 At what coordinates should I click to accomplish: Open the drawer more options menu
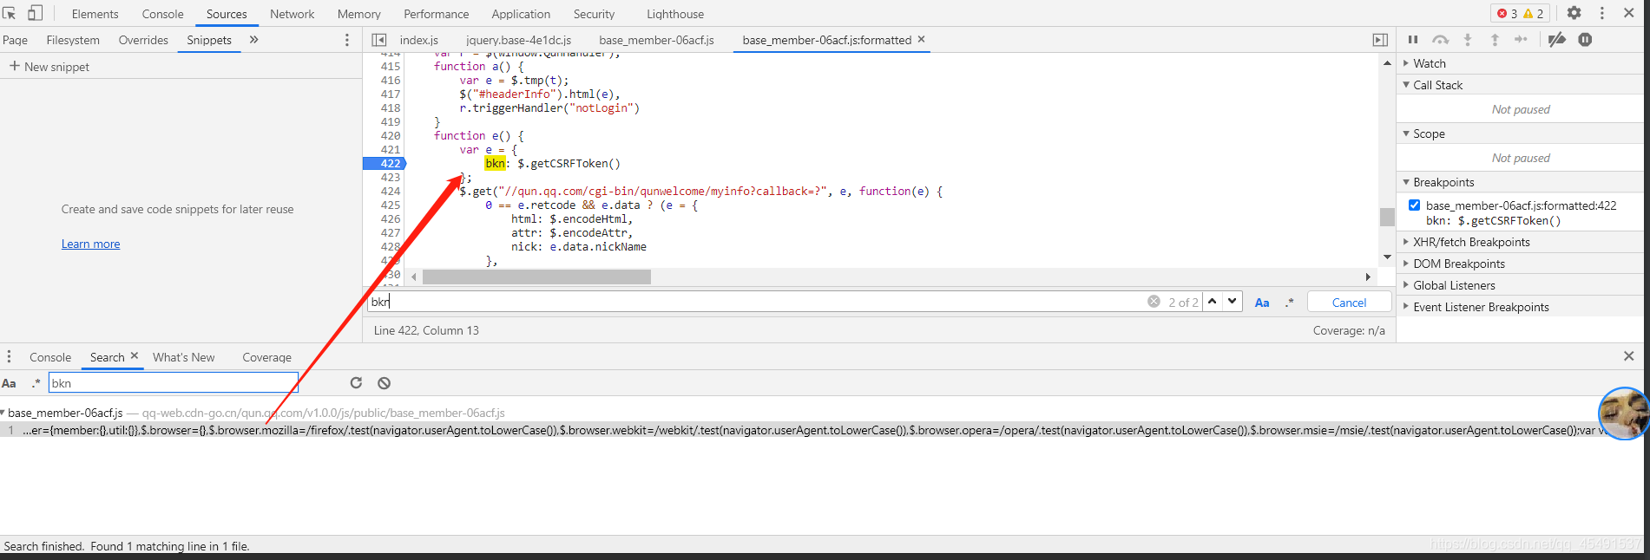[10, 357]
